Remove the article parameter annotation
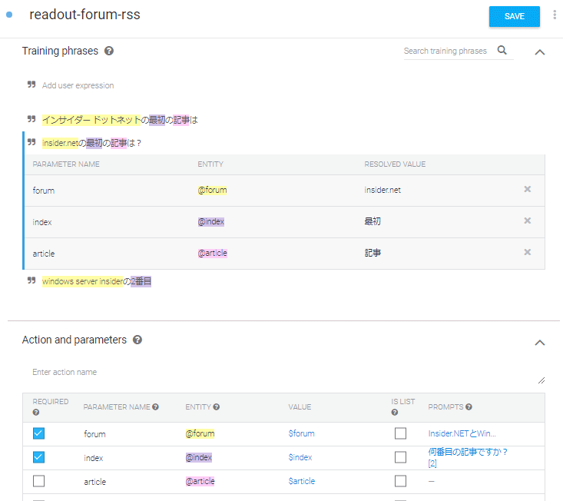 coord(528,252)
